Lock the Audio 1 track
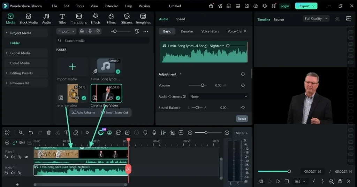 6,173
